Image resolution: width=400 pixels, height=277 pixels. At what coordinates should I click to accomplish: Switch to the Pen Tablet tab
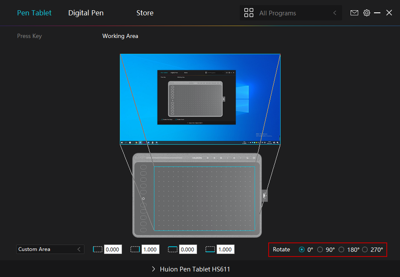pyautogui.click(x=34, y=13)
